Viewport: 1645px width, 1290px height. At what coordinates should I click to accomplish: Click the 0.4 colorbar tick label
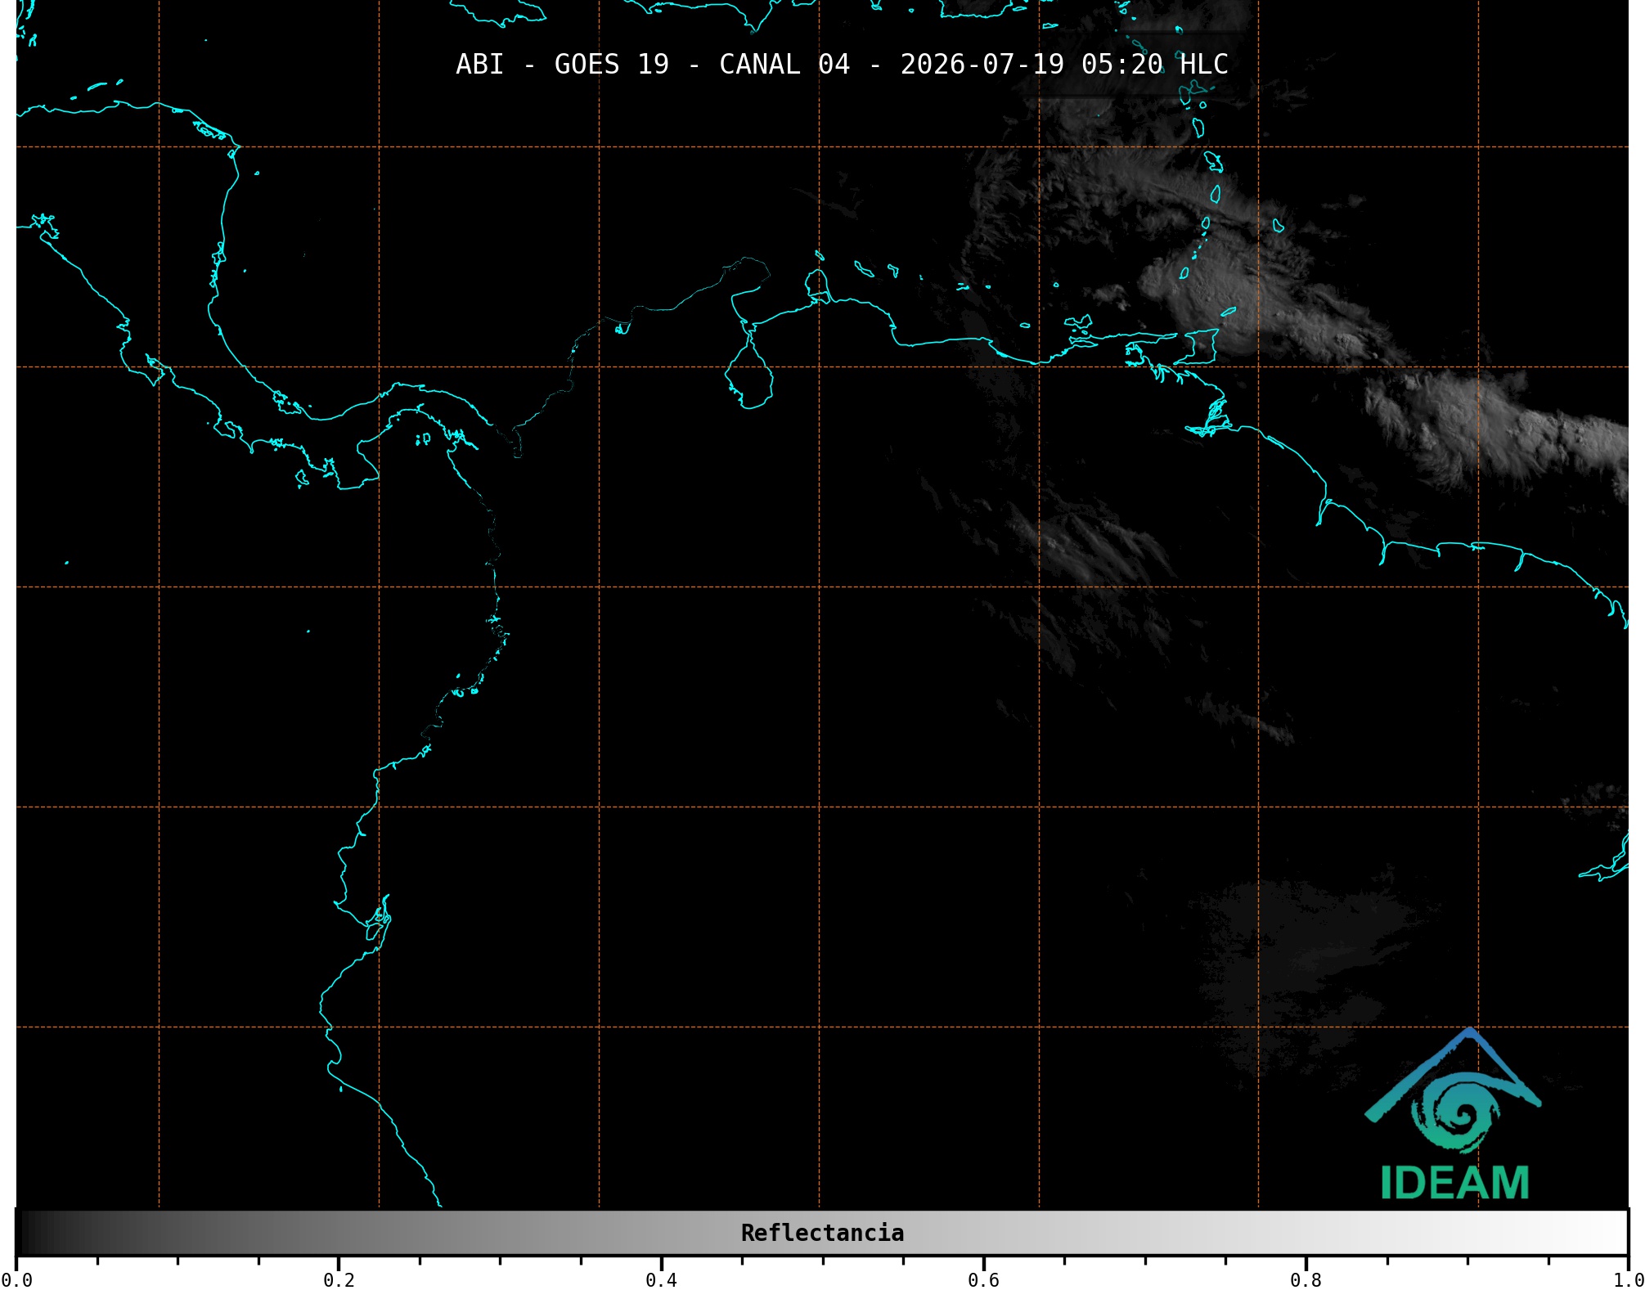661,1280
